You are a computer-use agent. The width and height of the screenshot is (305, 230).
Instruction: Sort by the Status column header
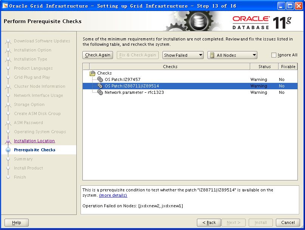264,67
